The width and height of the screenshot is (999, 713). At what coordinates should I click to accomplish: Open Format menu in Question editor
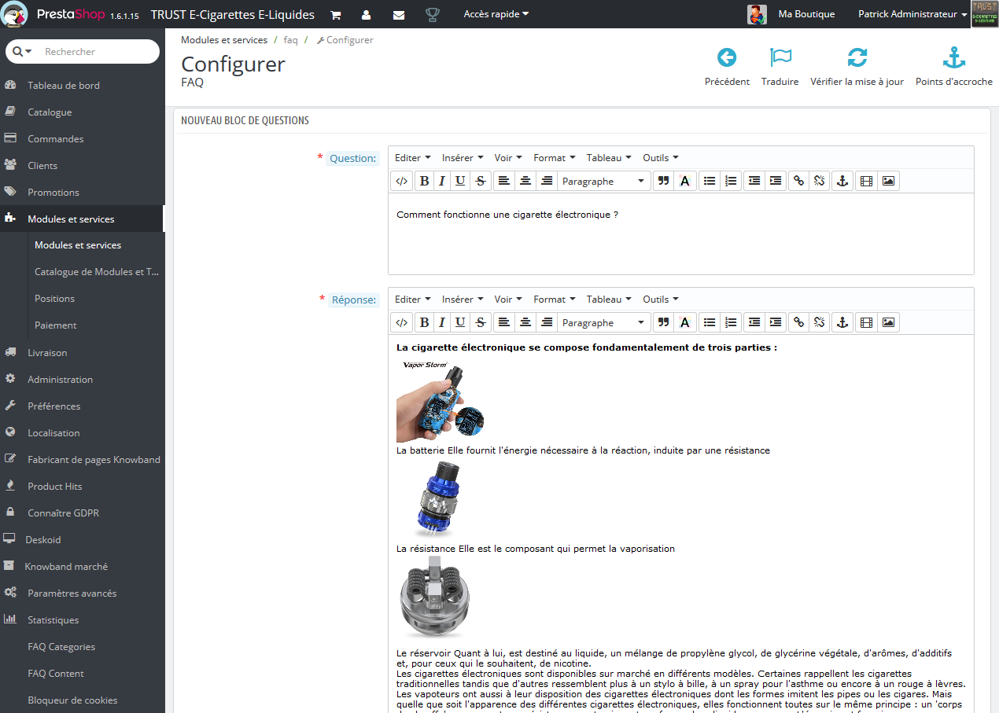[554, 158]
